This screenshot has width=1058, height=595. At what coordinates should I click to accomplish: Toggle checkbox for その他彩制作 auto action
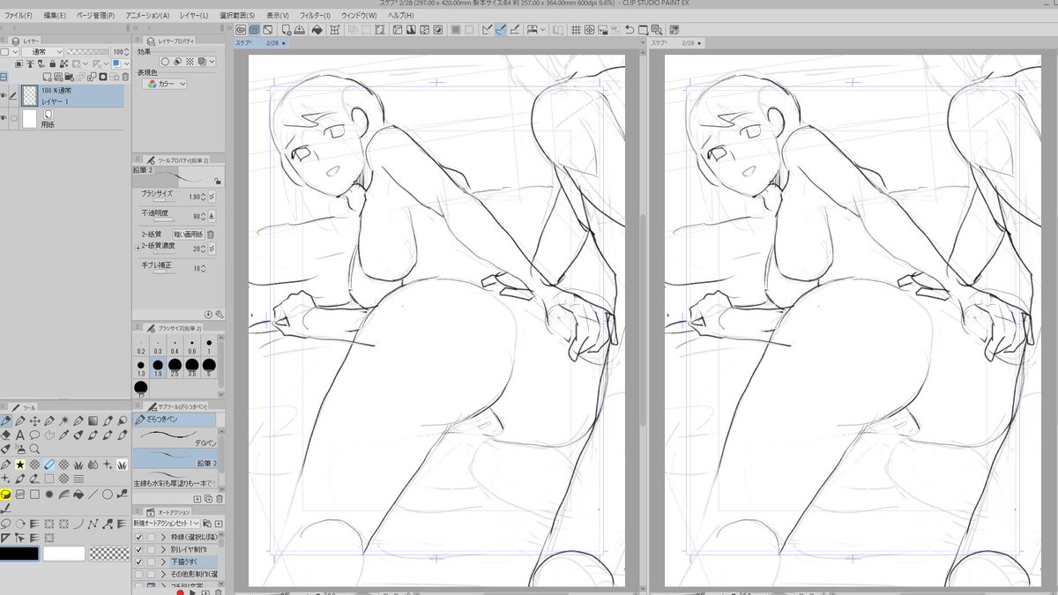coord(138,574)
